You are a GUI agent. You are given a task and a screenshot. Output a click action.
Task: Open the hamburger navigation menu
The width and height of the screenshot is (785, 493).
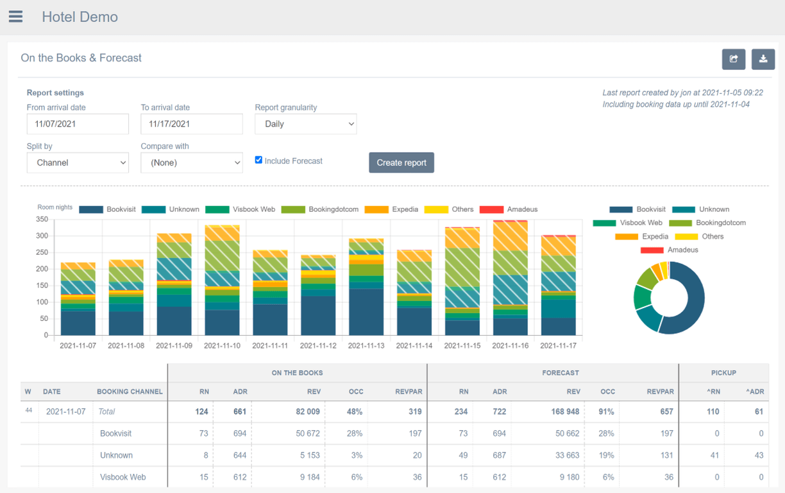(x=16, y=17)
